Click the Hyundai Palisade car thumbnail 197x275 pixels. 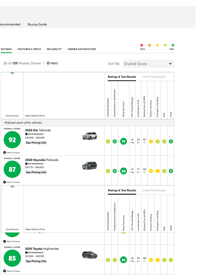click(x=90, y=166)
